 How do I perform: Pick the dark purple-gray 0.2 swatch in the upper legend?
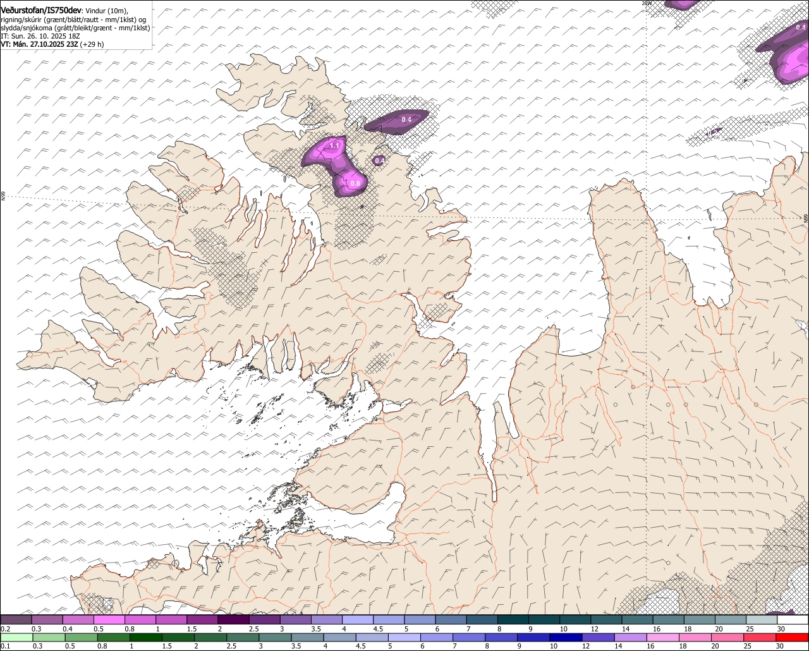(x=16, y=619)
